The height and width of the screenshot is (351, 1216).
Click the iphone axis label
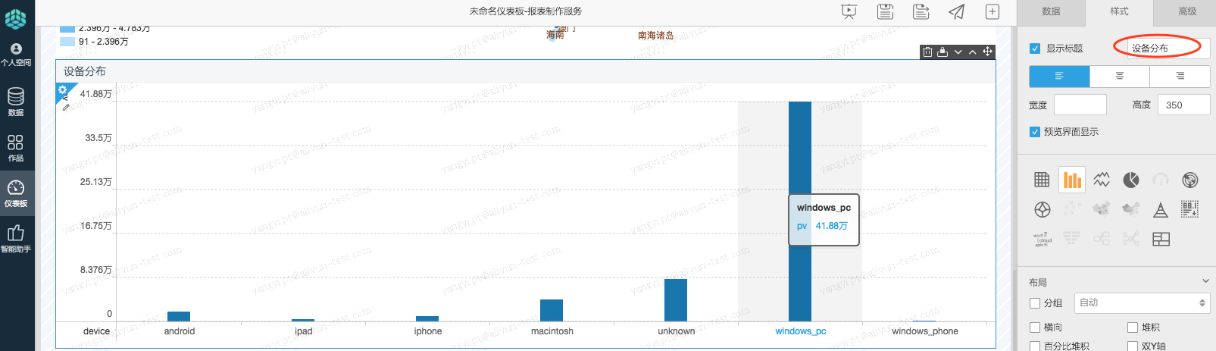pos(428,331)
